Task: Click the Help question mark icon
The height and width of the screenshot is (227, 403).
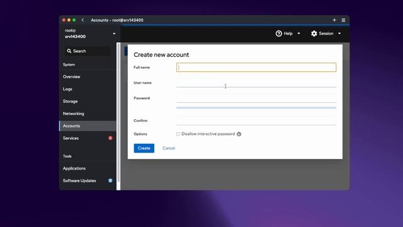Action: pyautogui.click(x=278, y=33)
